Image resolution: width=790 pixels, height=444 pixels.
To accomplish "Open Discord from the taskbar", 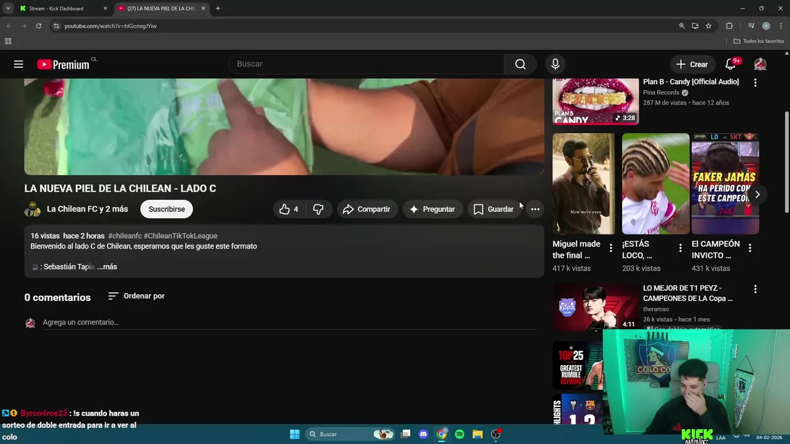I will 423,434.
